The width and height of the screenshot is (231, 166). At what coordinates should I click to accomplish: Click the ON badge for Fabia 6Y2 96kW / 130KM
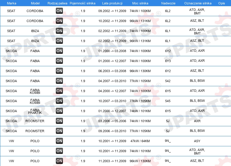coord(59,71)
